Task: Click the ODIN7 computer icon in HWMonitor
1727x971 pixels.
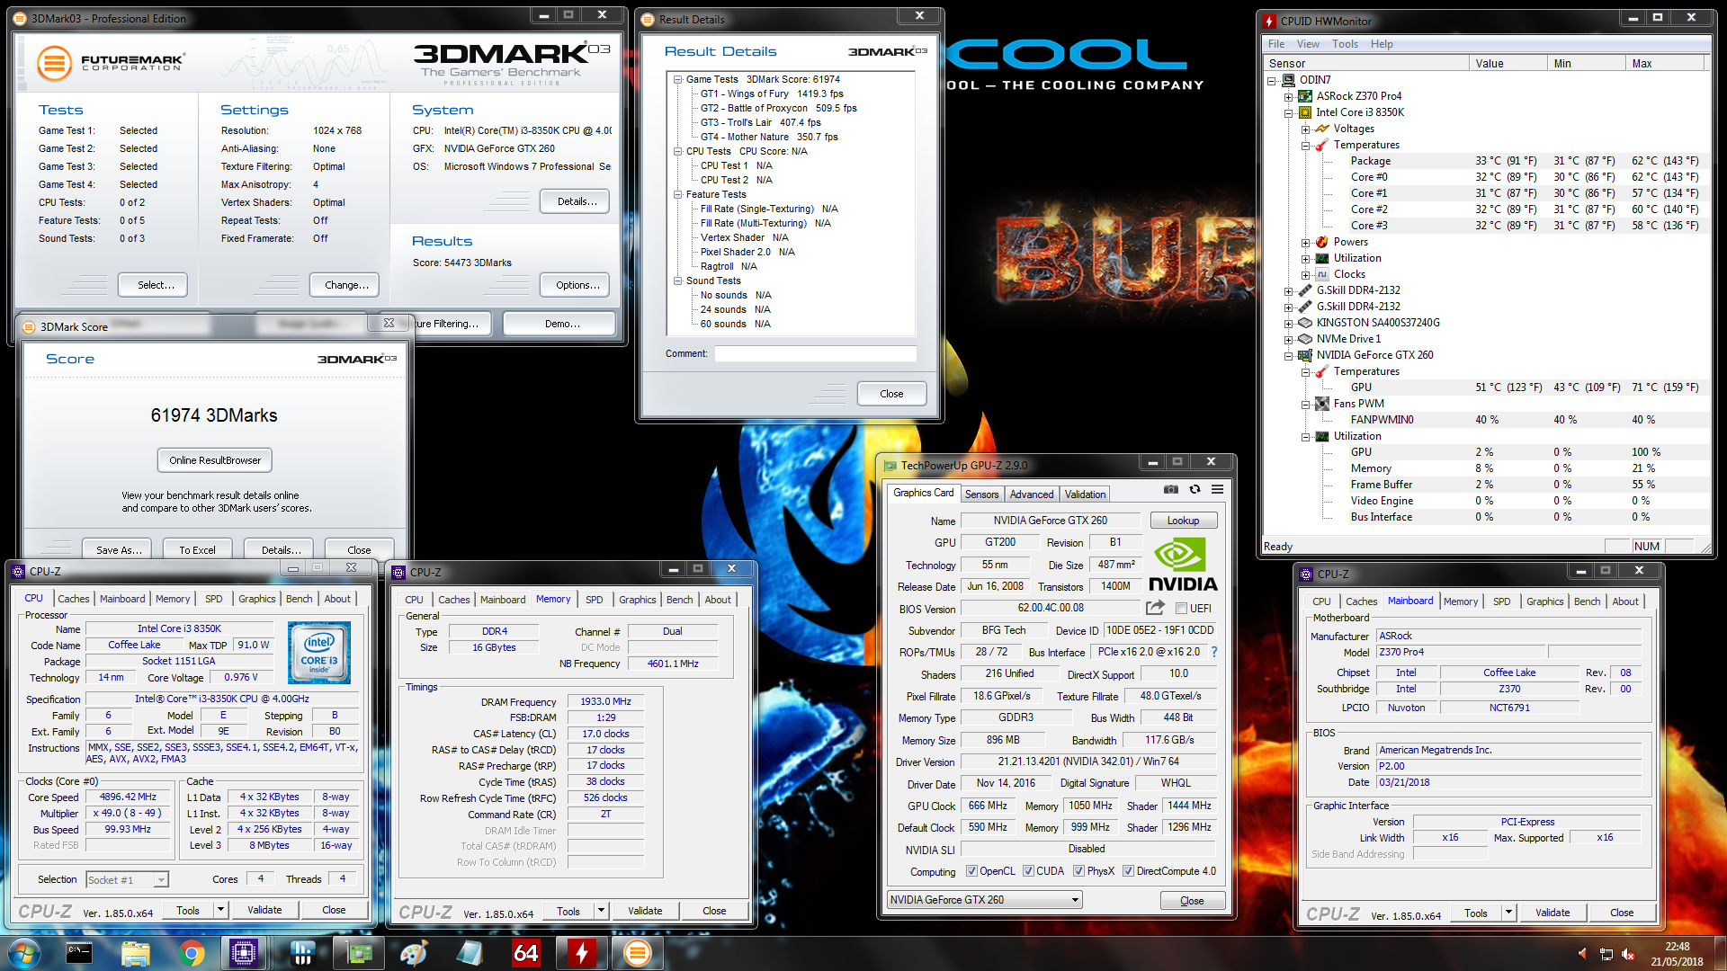Action: [x=1288, y=80]
